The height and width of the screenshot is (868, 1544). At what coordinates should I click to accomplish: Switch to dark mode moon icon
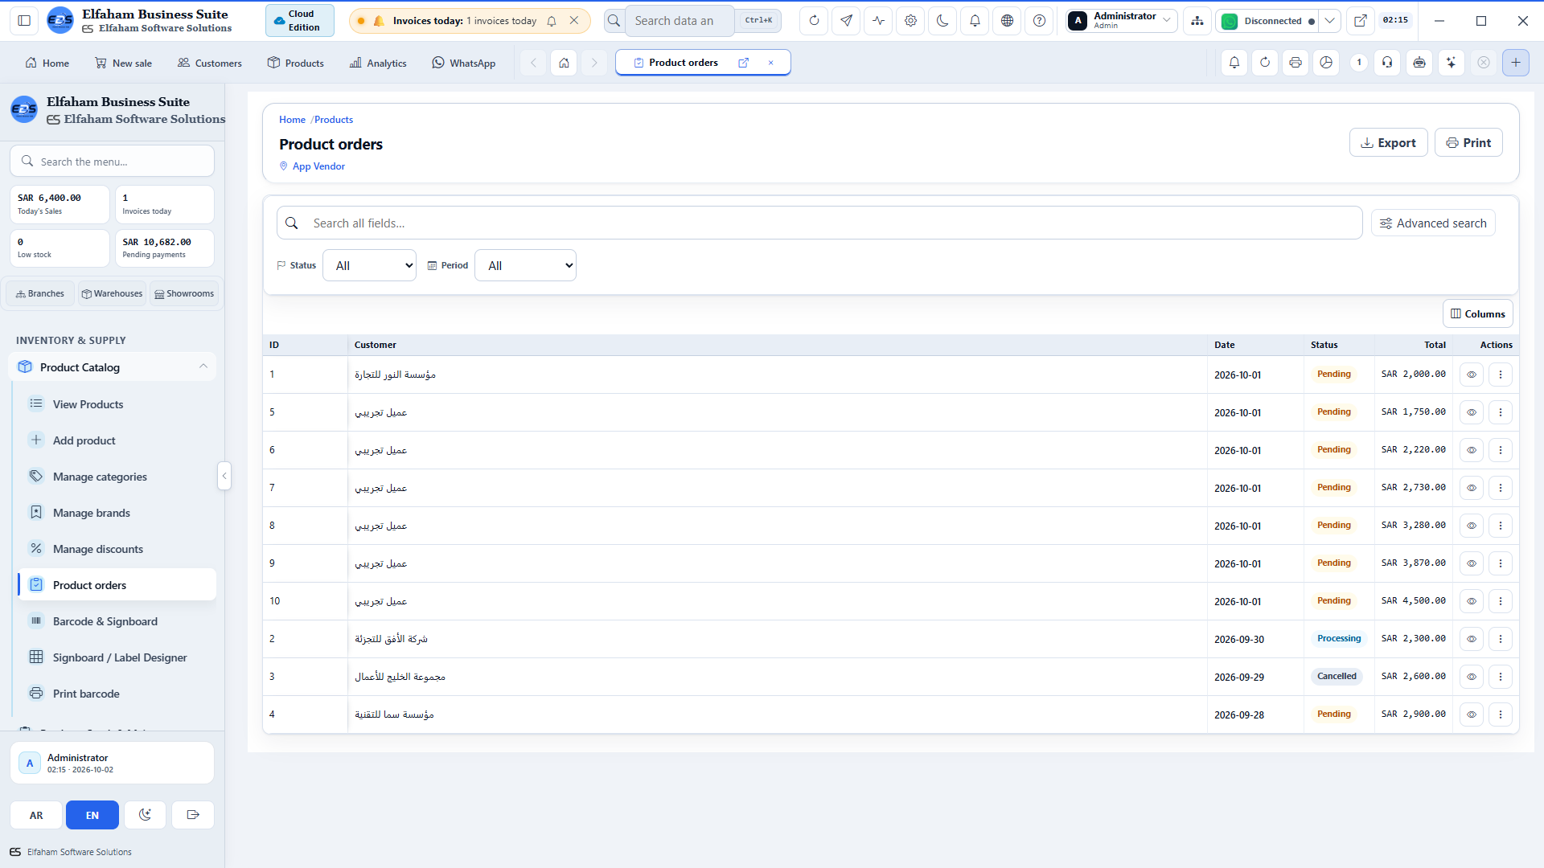(942, 21)
